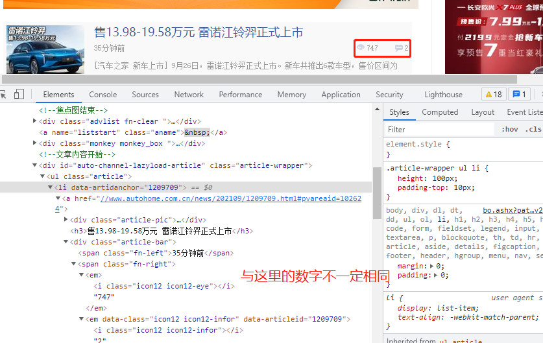Open the messages counter showing 1
The image size is (543, 343).
click(x=519, y=95)
